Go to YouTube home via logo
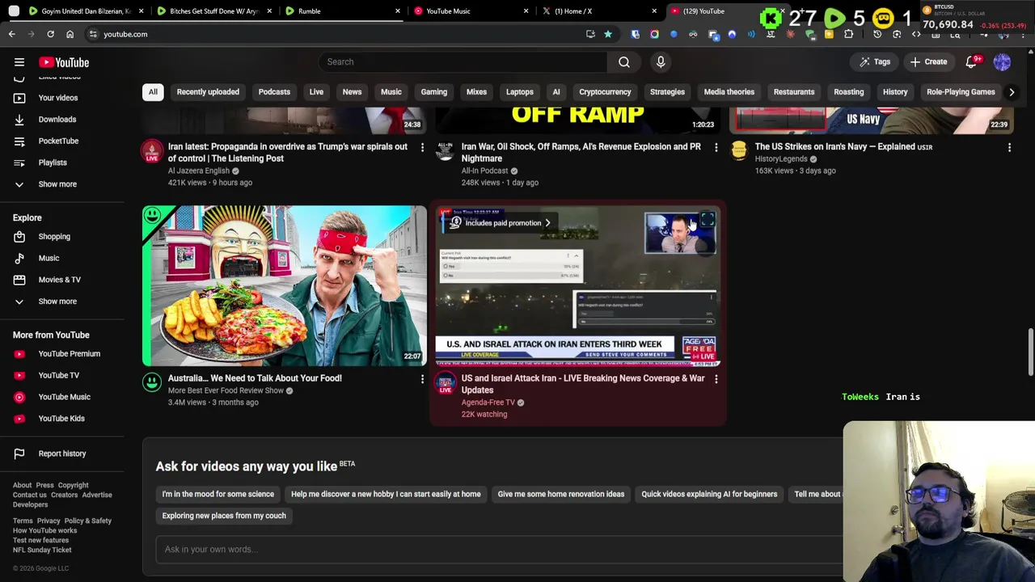Screen dimensions: 1035x582 click(x=64, y=62)
